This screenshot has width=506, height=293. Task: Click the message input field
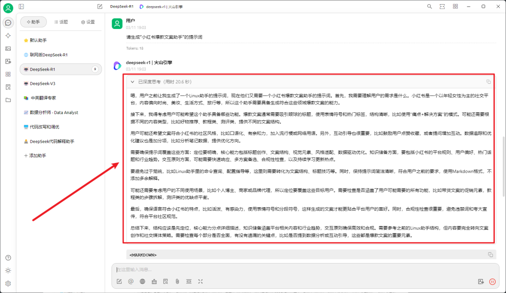(x=305, y=270)
